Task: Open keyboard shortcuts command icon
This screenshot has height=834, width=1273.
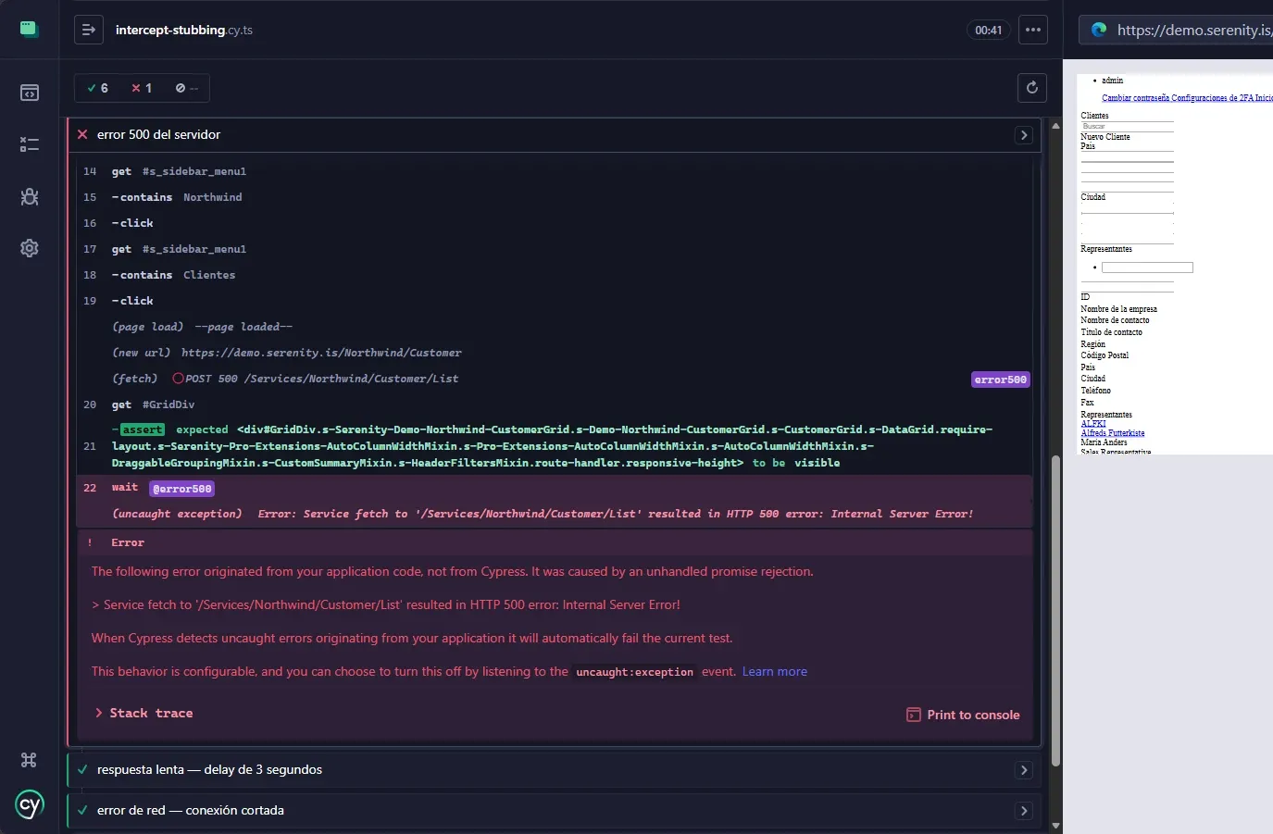Action: click(29, 760)
